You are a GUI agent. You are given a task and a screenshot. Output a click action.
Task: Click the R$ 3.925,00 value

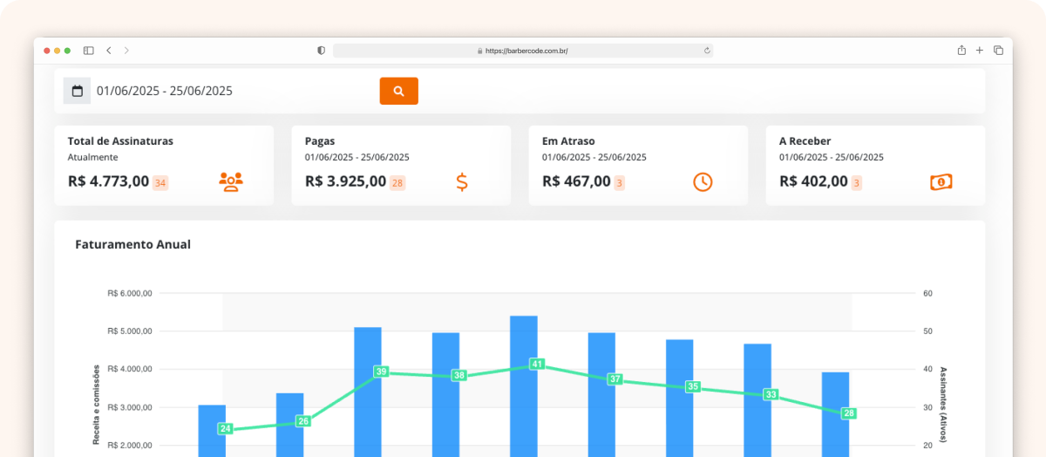[x=345, y=181]
